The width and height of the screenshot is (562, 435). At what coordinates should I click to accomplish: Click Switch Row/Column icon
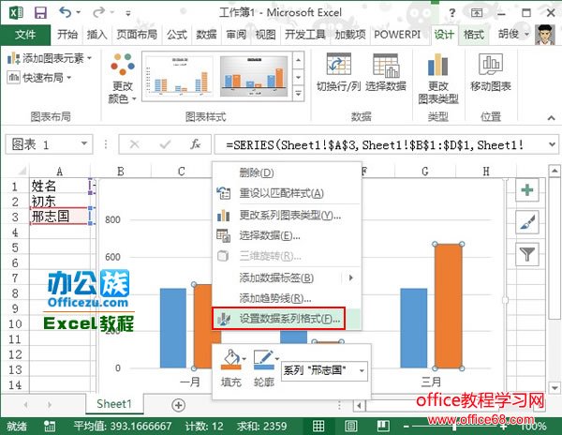coord(338,65)
